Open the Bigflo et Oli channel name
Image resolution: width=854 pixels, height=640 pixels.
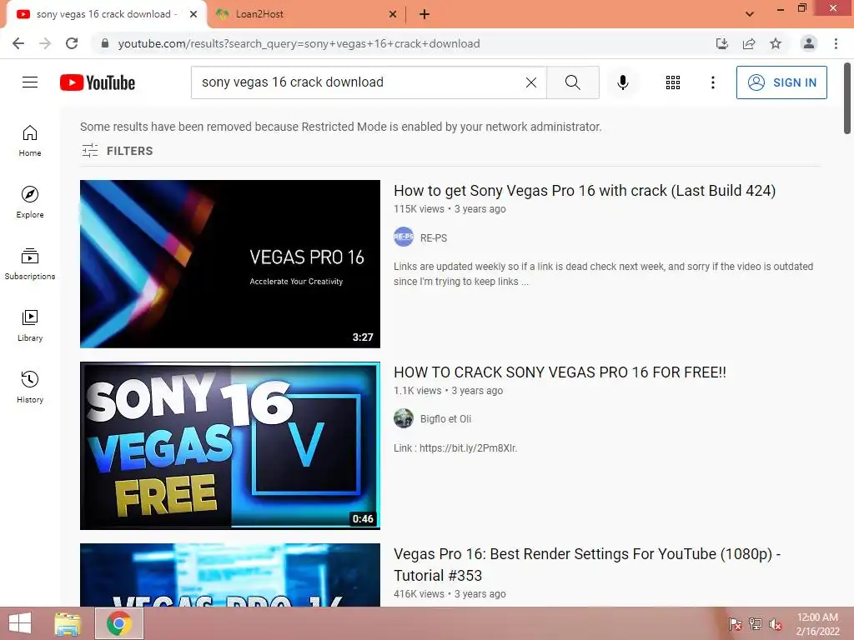coord(445,419)
